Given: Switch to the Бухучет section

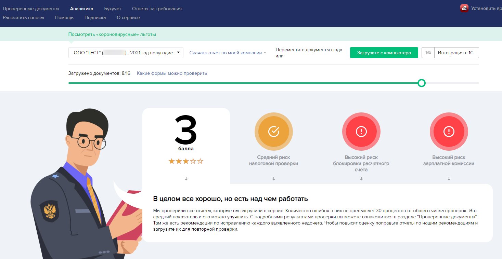Looking at the screenshot, I should point(113,9).
